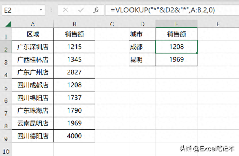
Task: Expand the Name Box dropdown arrow
Action: [x=41, y=10]
